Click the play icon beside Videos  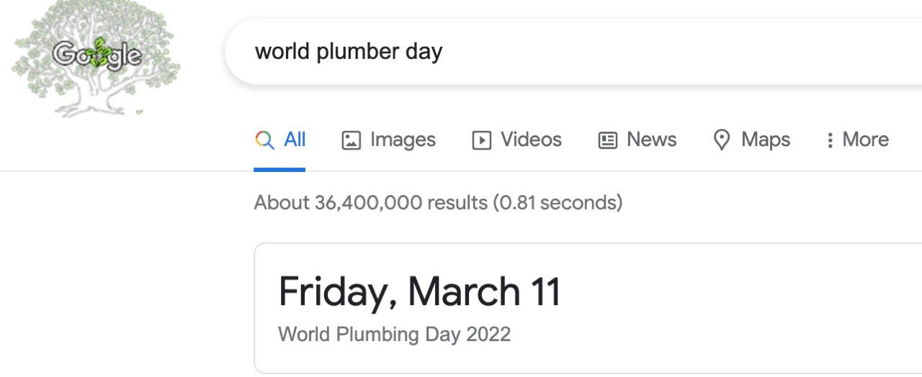point(481,140)
